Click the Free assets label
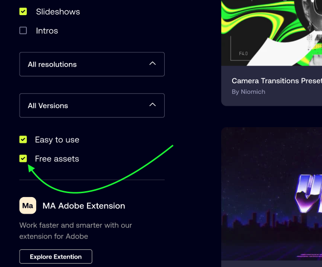The height and width of the screenshot is (267, 322). 57,158
